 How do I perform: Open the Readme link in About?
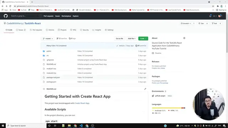click(157, 53)
